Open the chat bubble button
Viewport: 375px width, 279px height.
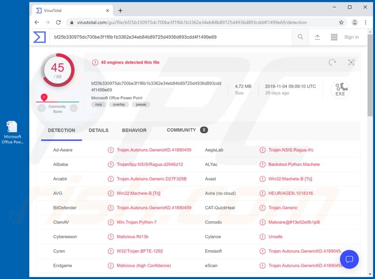[349, 259]
